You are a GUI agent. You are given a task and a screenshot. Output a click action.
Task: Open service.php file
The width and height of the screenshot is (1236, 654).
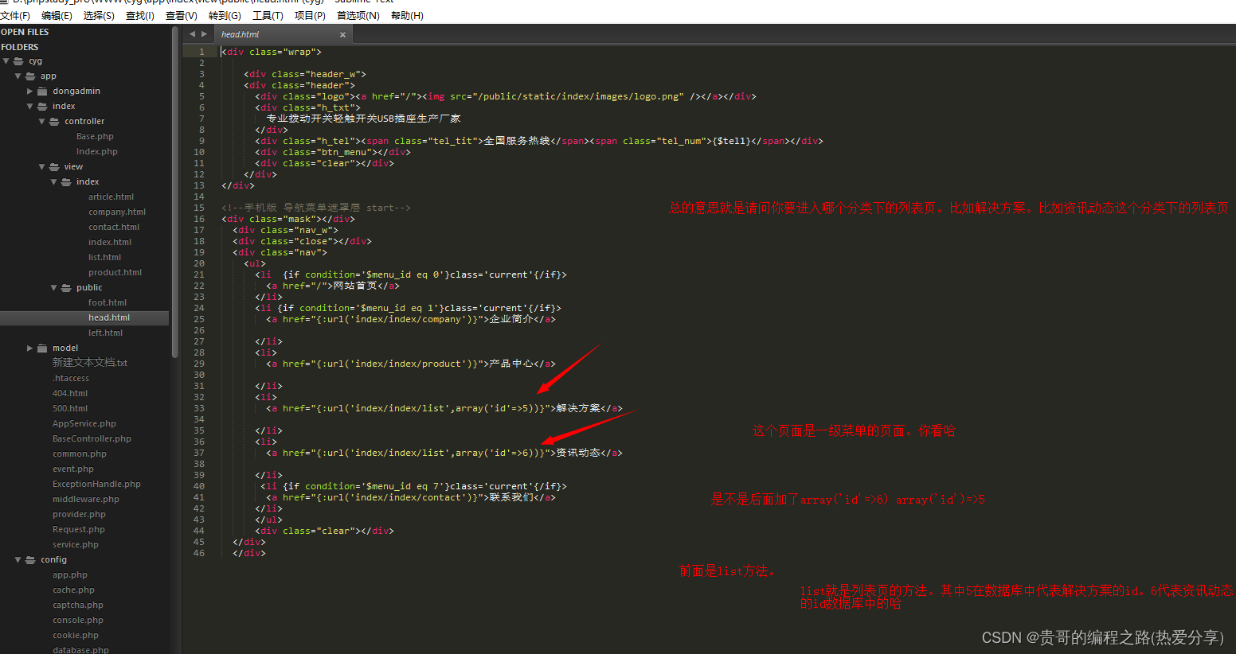pos(76,545)
